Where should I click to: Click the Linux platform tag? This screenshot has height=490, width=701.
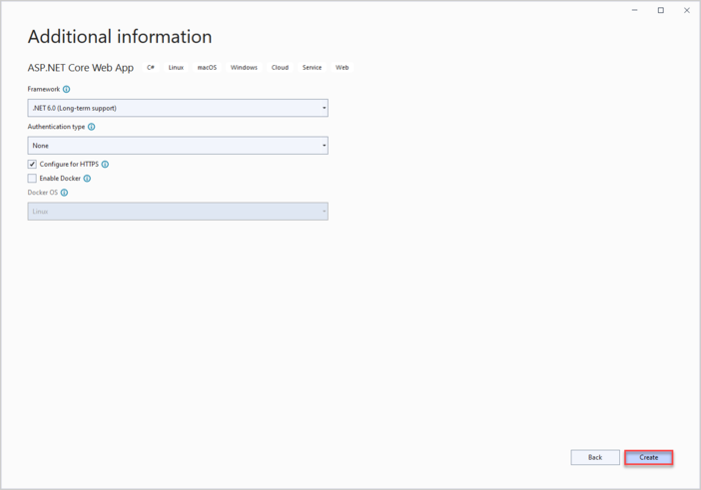(x=176, y=68)
